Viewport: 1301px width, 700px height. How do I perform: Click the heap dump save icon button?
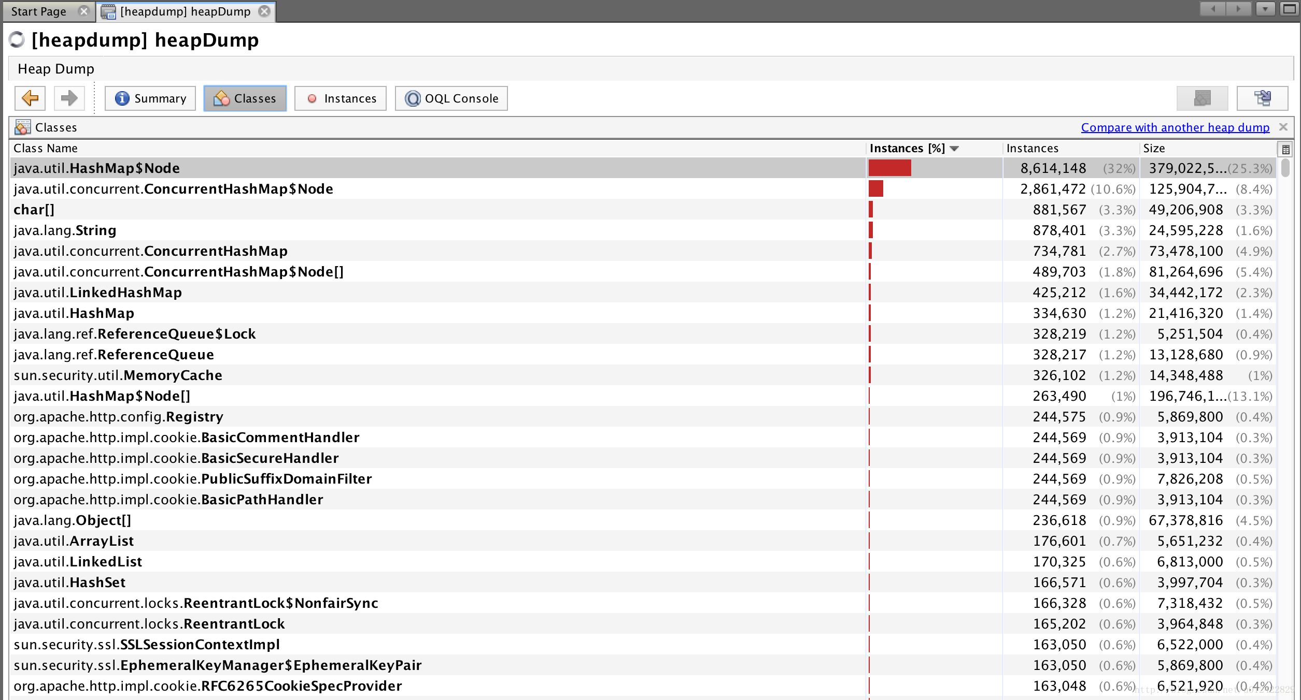1202,98
